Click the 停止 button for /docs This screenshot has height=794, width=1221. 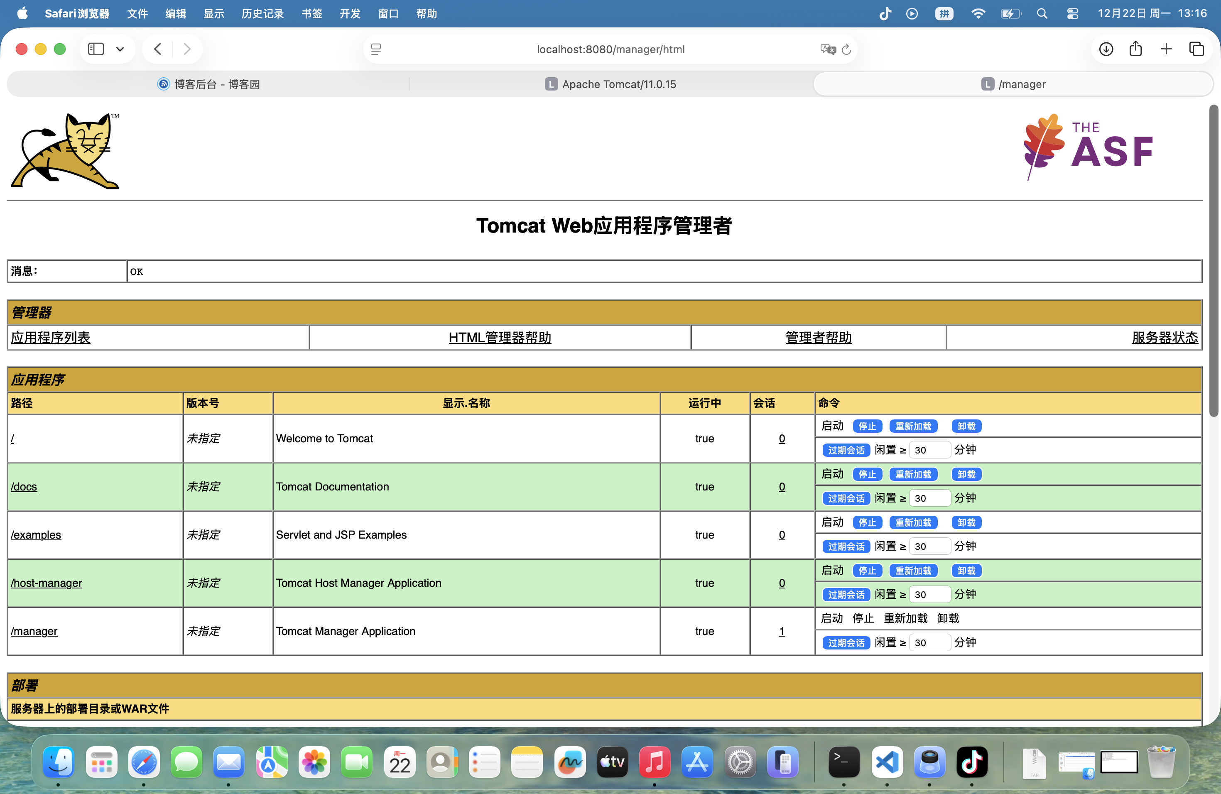coord(867,475)
